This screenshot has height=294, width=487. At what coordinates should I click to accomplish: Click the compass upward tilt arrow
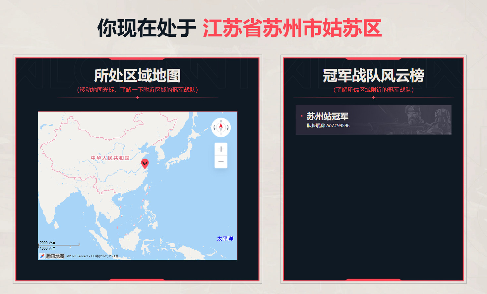(221, 121)
